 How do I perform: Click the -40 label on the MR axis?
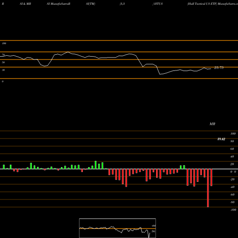click(232, 187)
